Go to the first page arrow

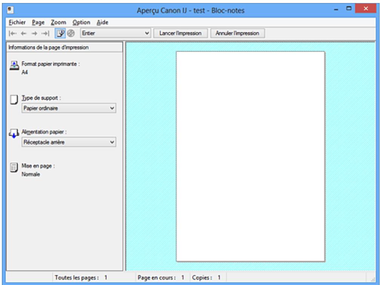[12, 34]
